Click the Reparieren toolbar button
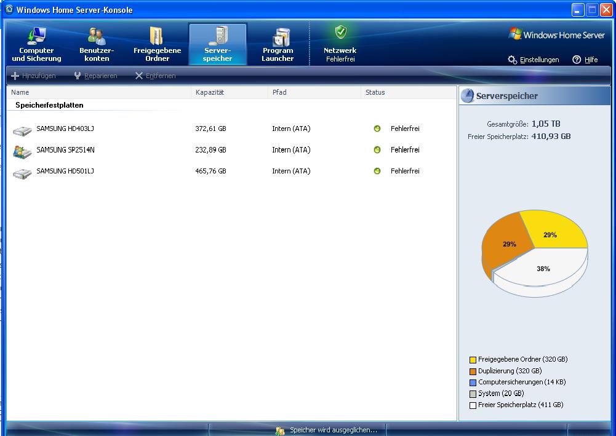The height and width of the screenshot is (436, 616). coord(95,76)
